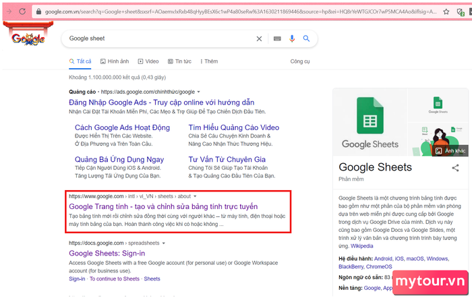Expand arrow beside docs.google.com spreadsheets URL

coord(164,243)
